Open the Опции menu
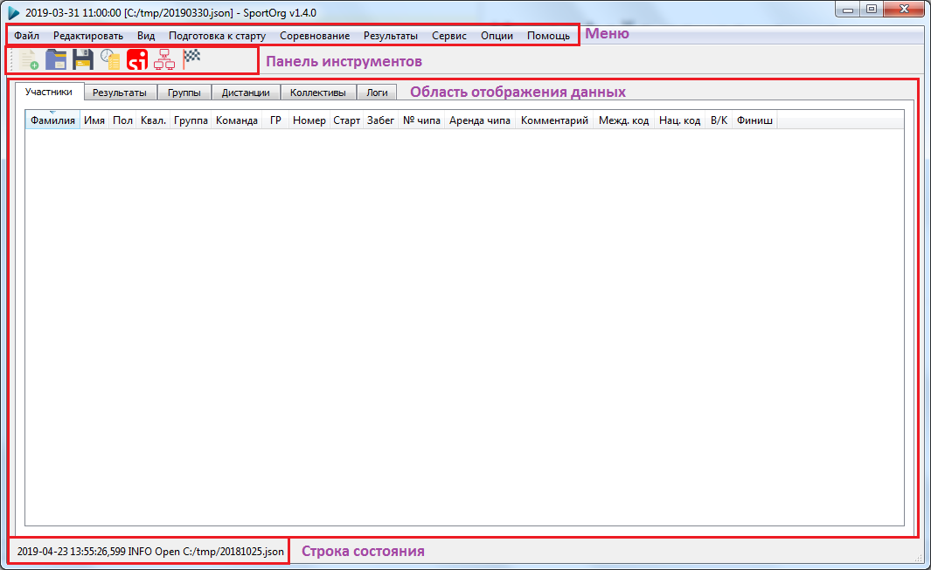931x570 pixels. point(497,36)
